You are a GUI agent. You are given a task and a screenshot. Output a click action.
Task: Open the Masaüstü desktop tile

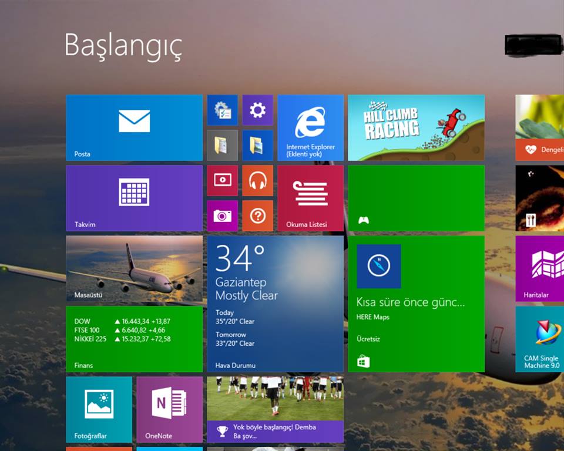(x=134, y=268)
